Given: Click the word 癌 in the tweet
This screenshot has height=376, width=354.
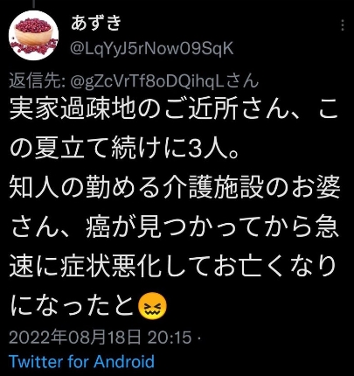Looking at the screenshot, I should [98, 227].
